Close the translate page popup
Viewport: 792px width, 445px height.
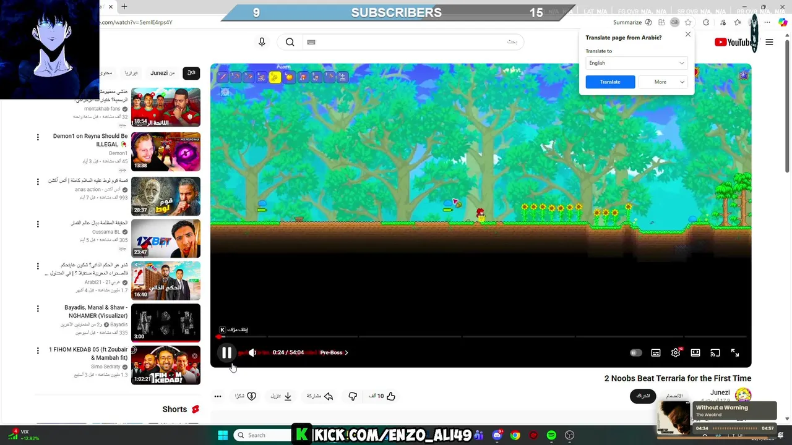click(687, 35)
